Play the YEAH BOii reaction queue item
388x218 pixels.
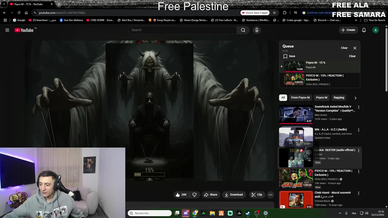pos(320,80)
